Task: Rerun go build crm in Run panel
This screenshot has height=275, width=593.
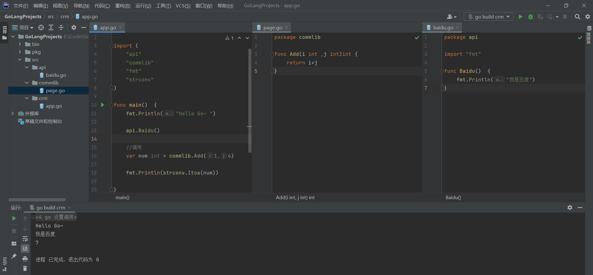Action: (x=14, y=218)
